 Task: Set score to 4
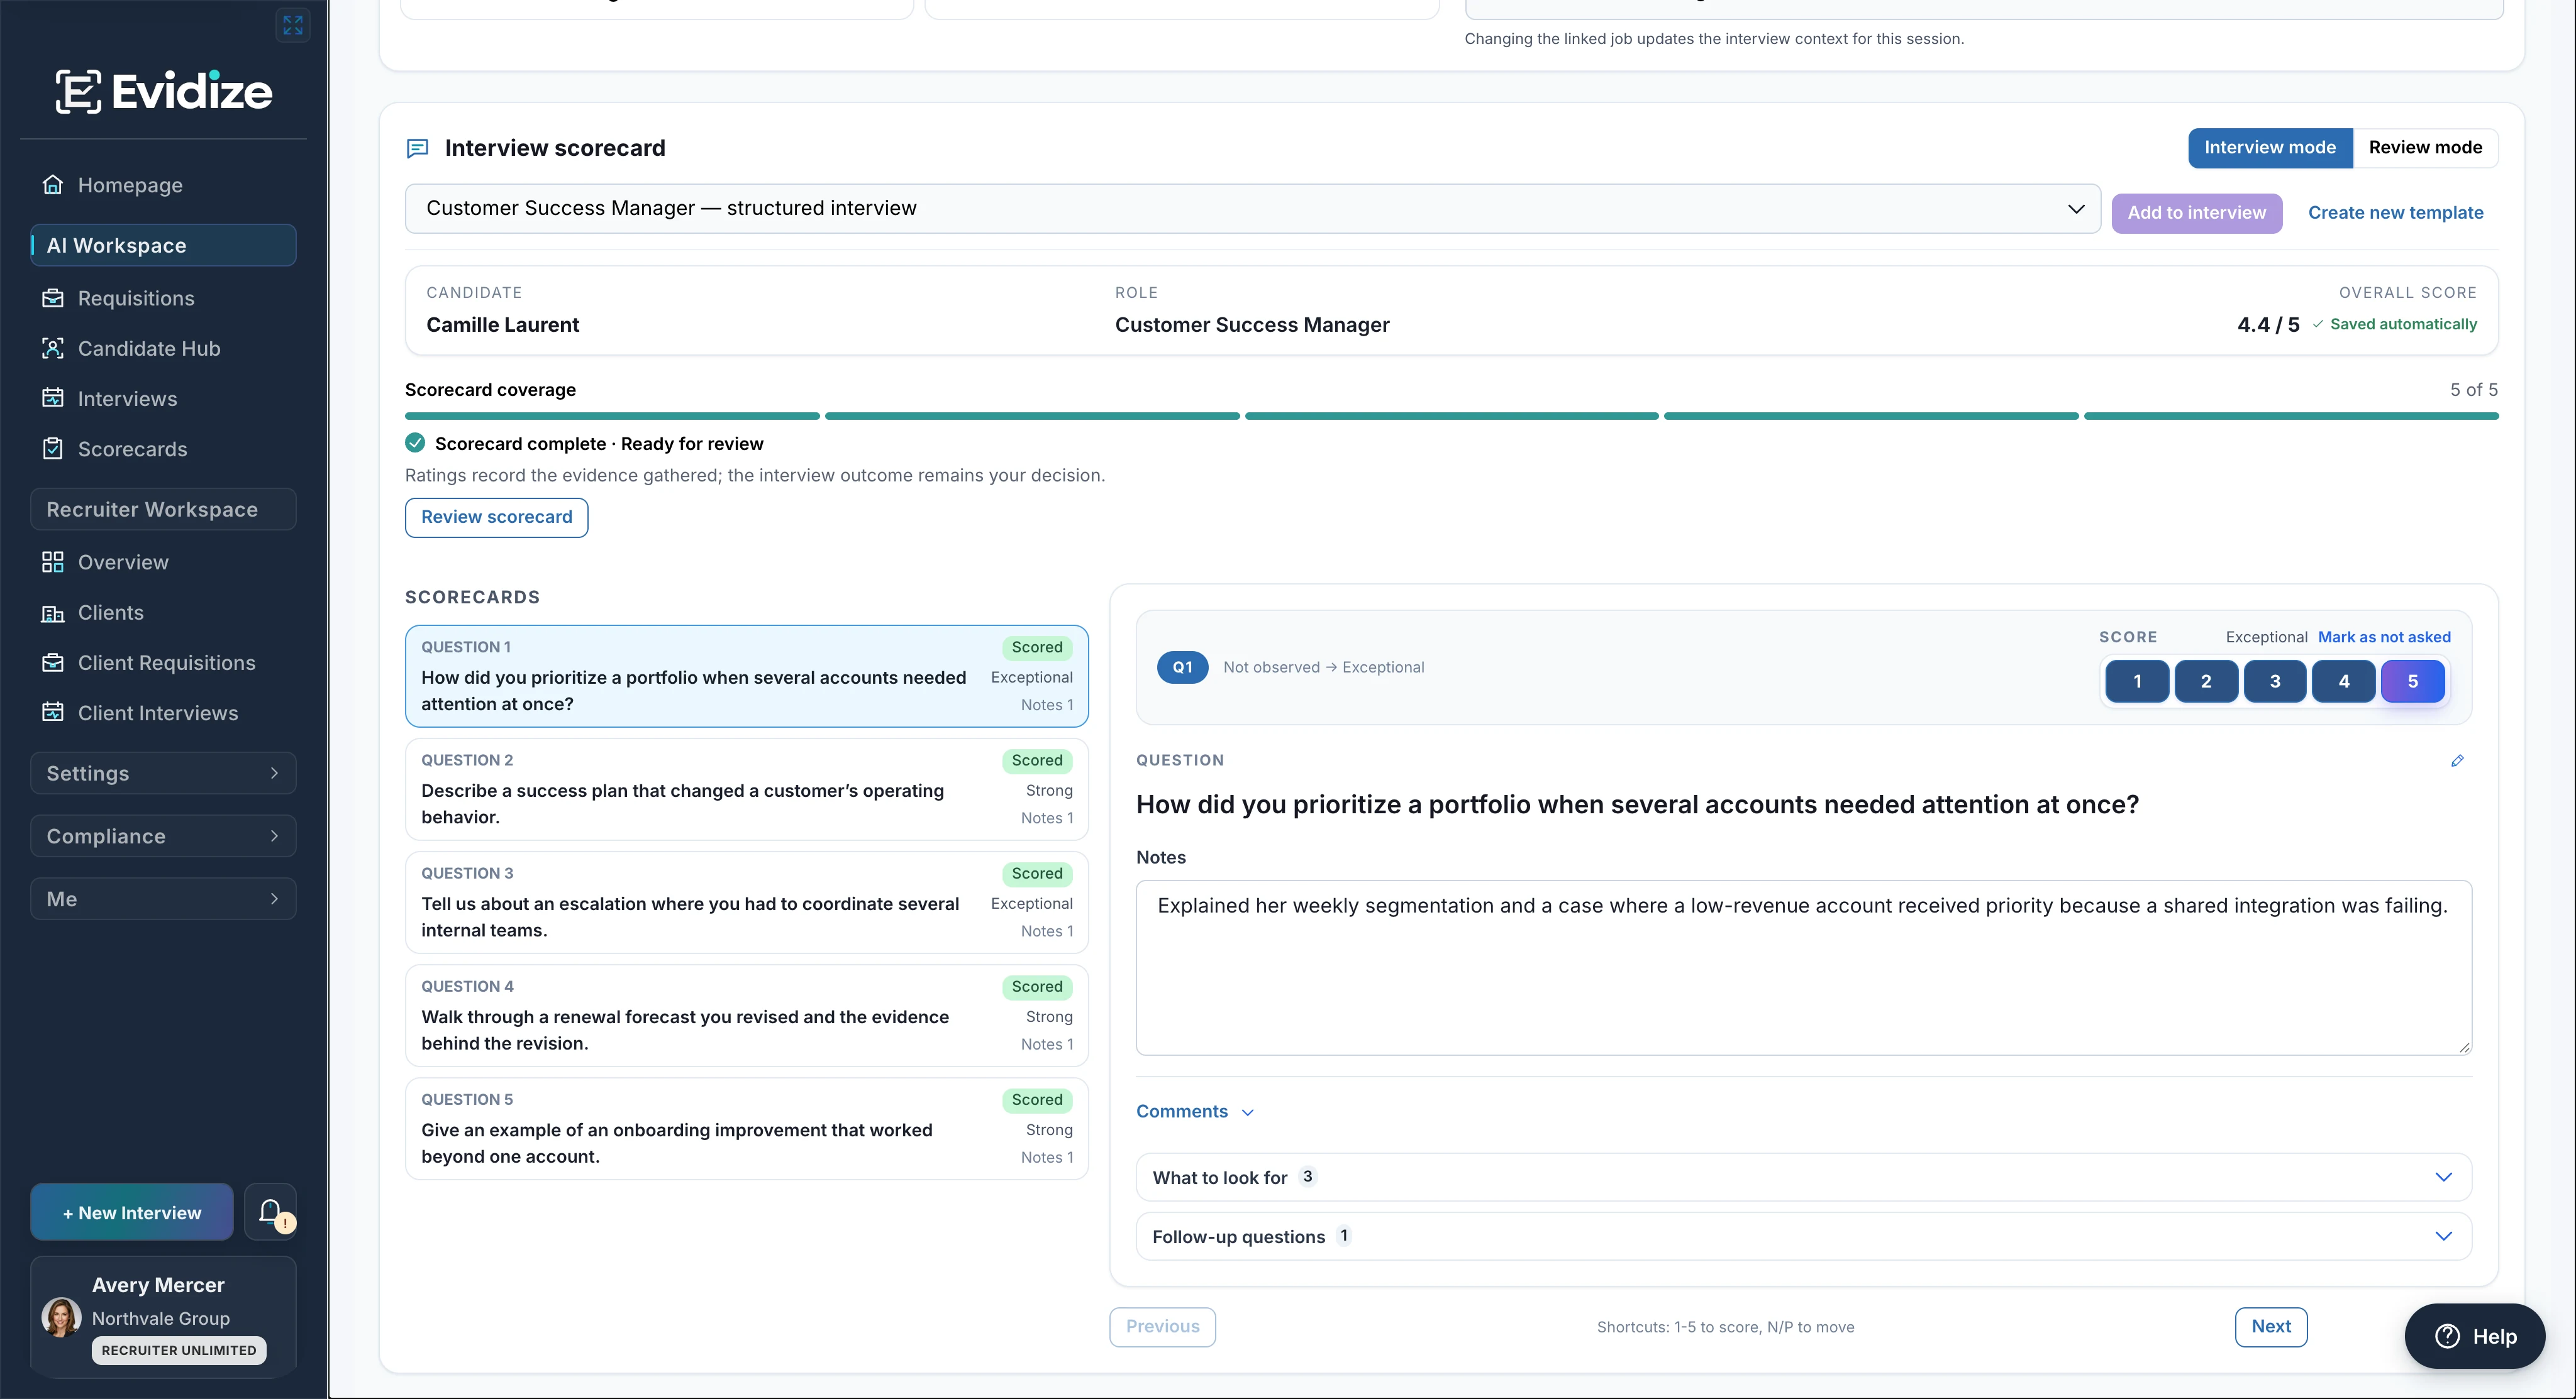(2344, 681)
